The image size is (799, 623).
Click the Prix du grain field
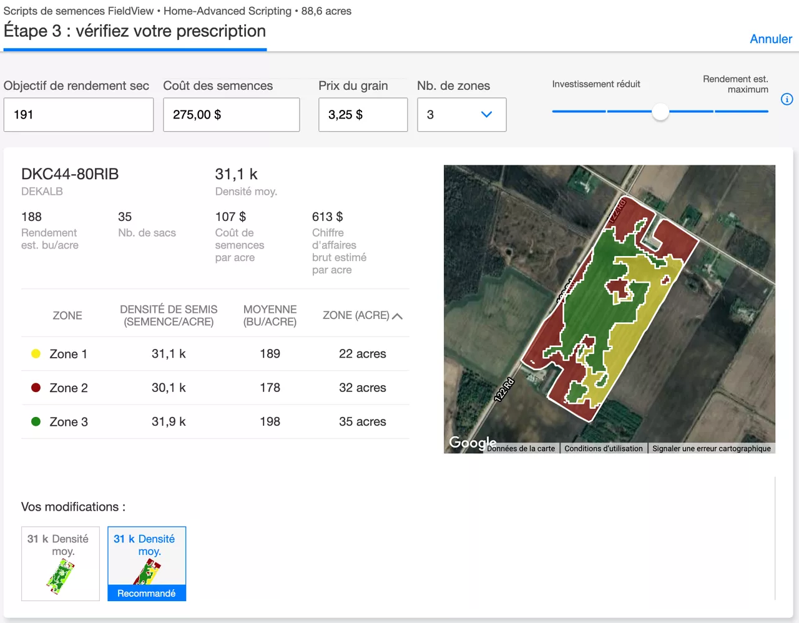click(363, 115)
